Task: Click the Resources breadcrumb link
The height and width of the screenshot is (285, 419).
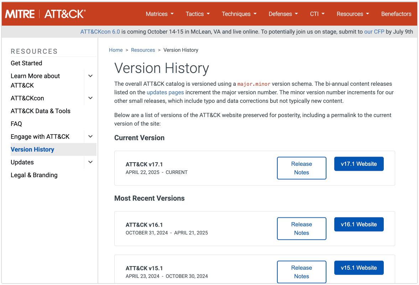Action: 143,50
